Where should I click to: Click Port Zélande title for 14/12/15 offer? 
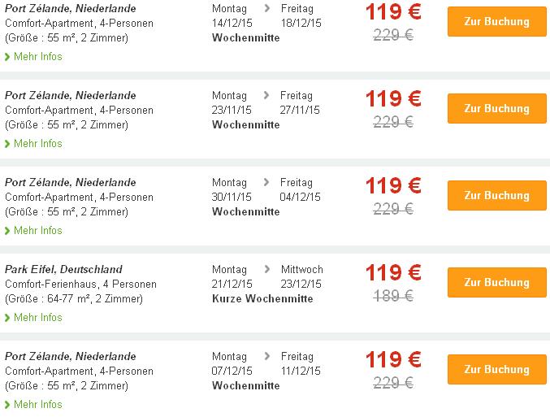point(71,9)
